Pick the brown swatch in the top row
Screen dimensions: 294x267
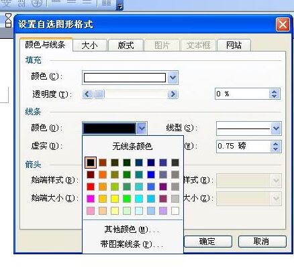pyautogui.click(x=103, y=163)
